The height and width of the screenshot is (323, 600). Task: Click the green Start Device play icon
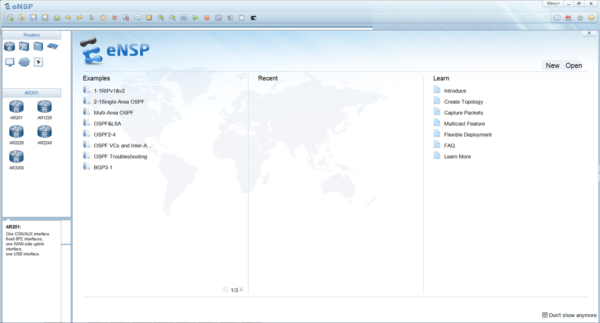(x=196, y=18)
